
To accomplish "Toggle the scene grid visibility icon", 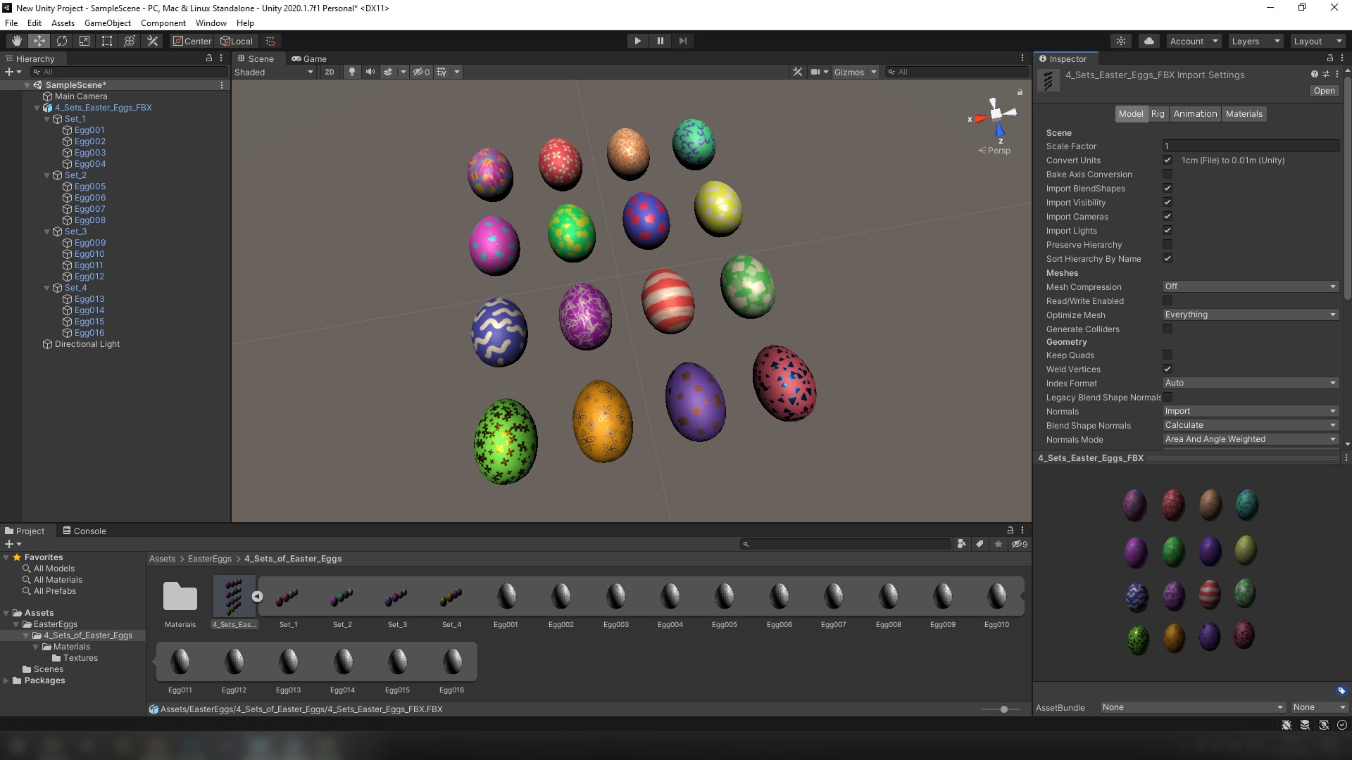I will [442, 72].
